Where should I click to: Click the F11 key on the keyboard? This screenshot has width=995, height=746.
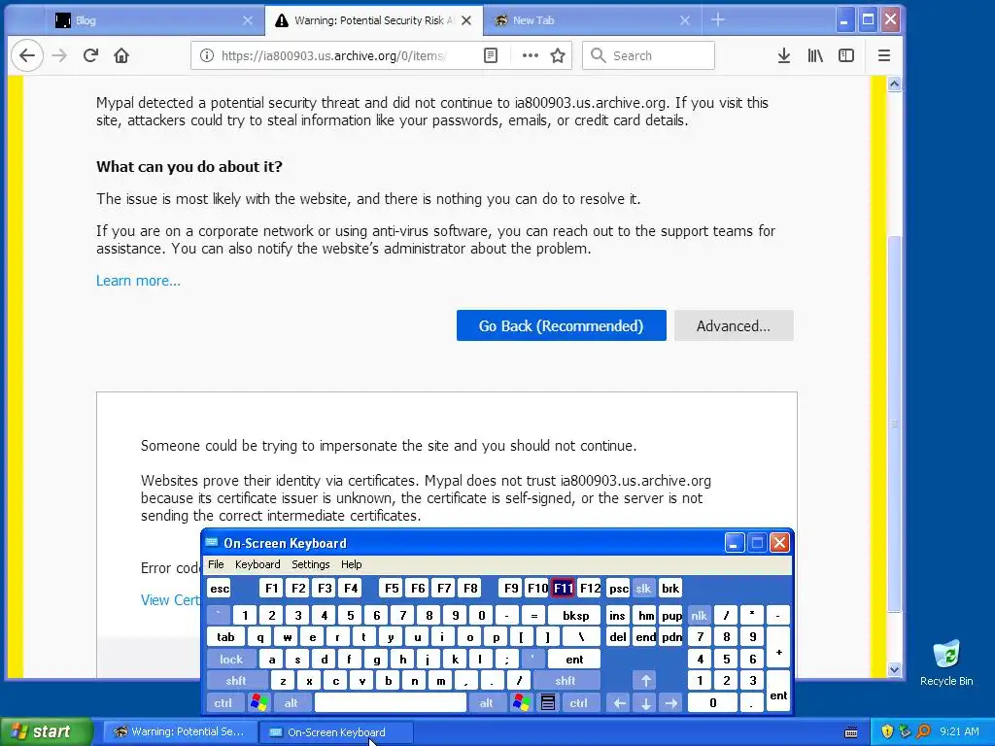563,588
